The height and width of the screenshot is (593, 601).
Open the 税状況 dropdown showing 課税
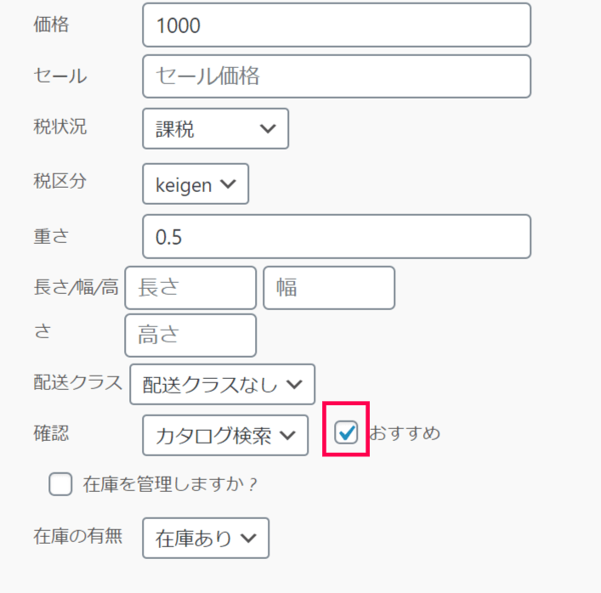click(x=215, y=129)
